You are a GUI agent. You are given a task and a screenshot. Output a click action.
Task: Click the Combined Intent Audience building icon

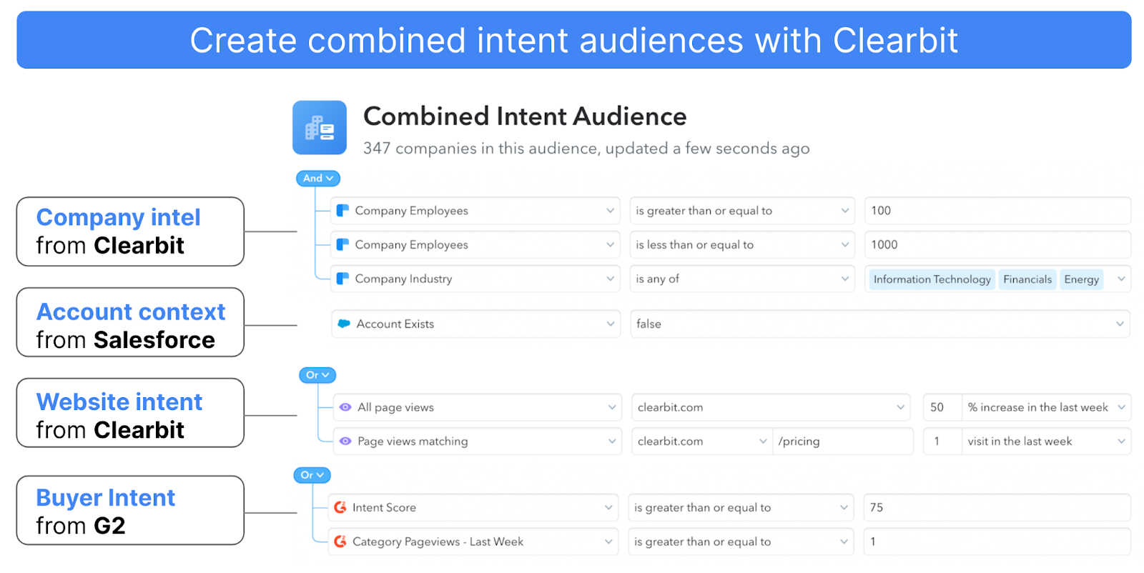point(320,128)
